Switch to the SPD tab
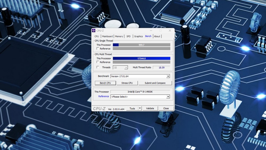 tap(128, 36)
